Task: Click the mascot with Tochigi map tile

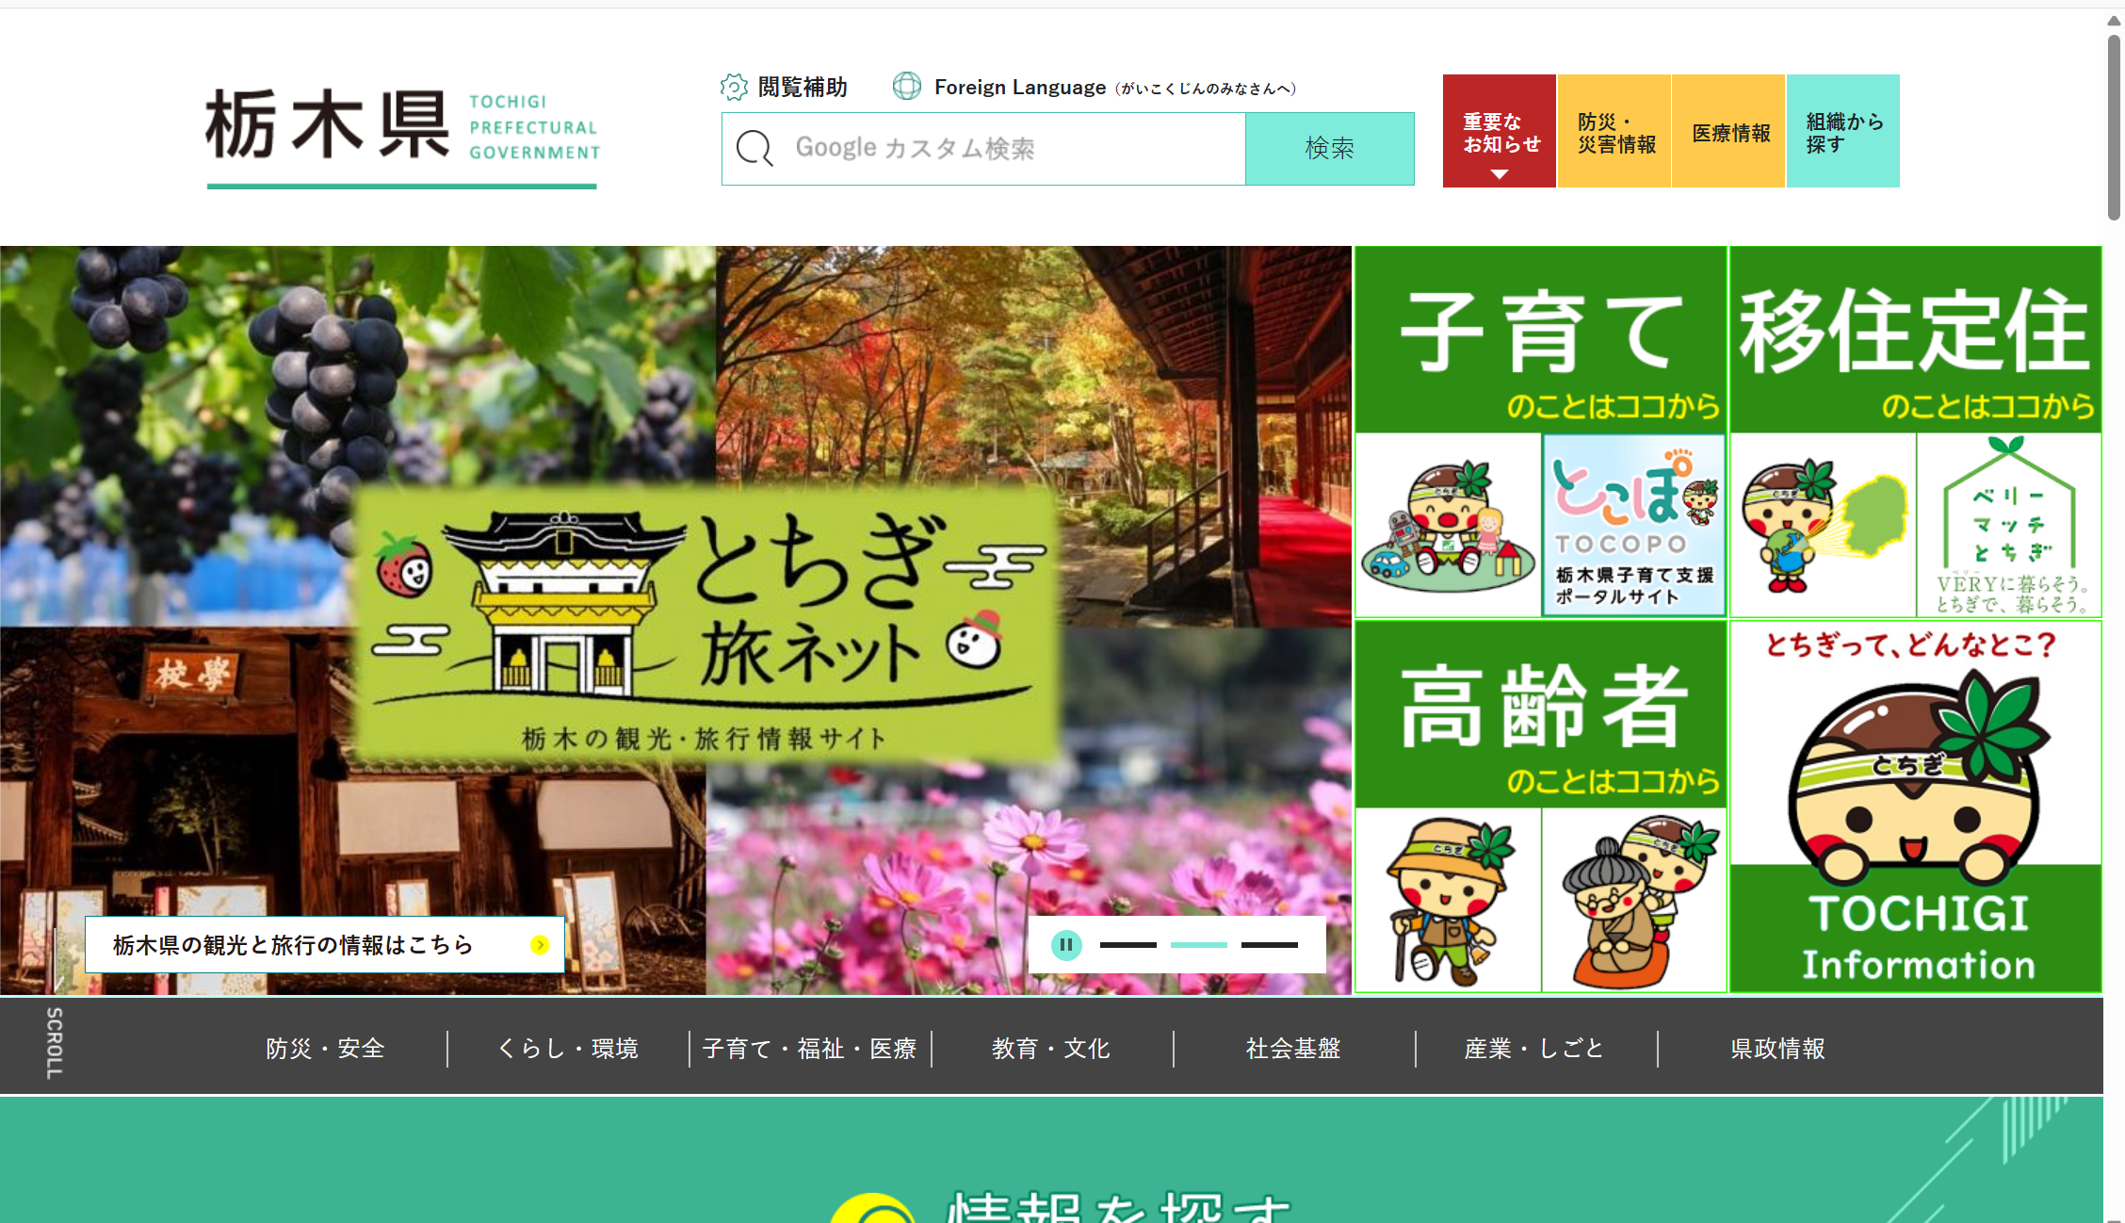Action: pyautogui.click(x=1823, y=525)
